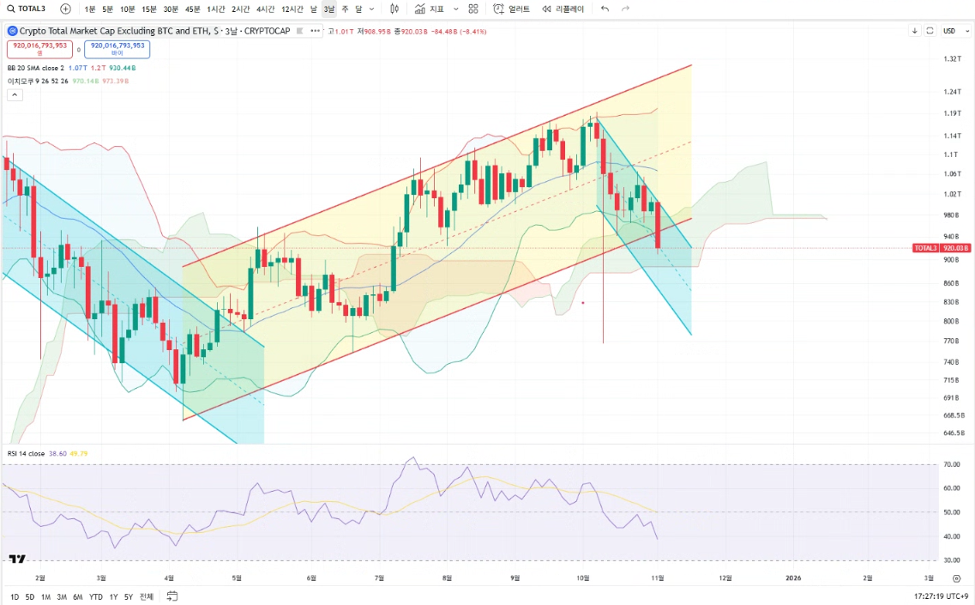Open the TOTAL3 symbol search
This screenshot has width=975, height=605.
[x=26, y=9]
